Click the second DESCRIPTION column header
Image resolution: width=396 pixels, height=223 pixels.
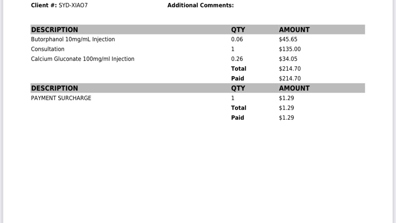[x=55, y=88]
